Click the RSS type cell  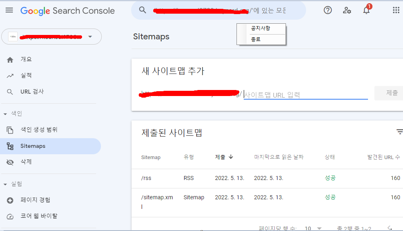(x=189, y=178)
